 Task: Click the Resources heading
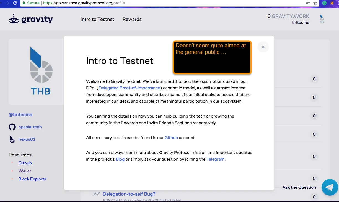click(x=20, y=155)
